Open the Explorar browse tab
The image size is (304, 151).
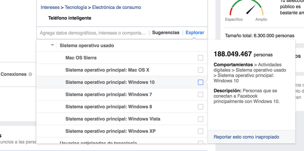[x=195, y=33]
